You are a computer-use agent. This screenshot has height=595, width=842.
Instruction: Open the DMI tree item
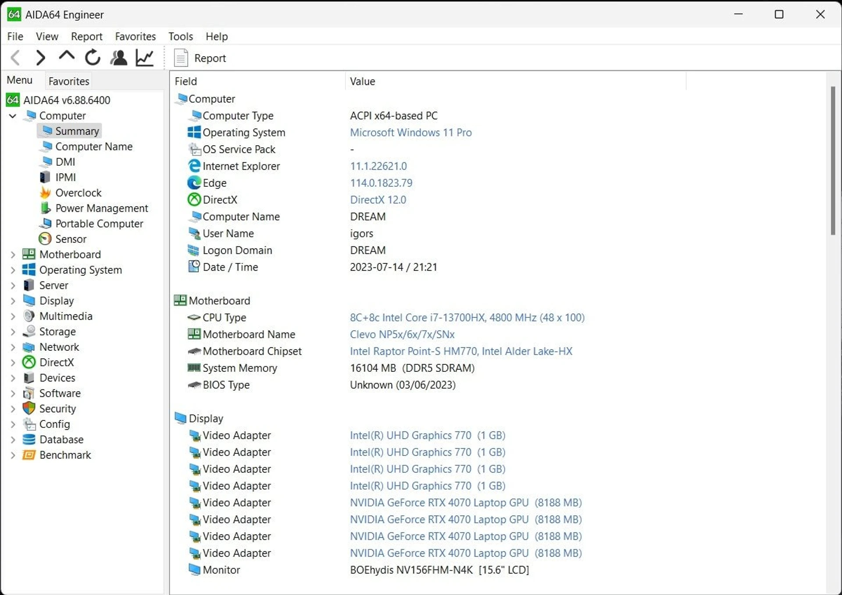coord(58,162)
